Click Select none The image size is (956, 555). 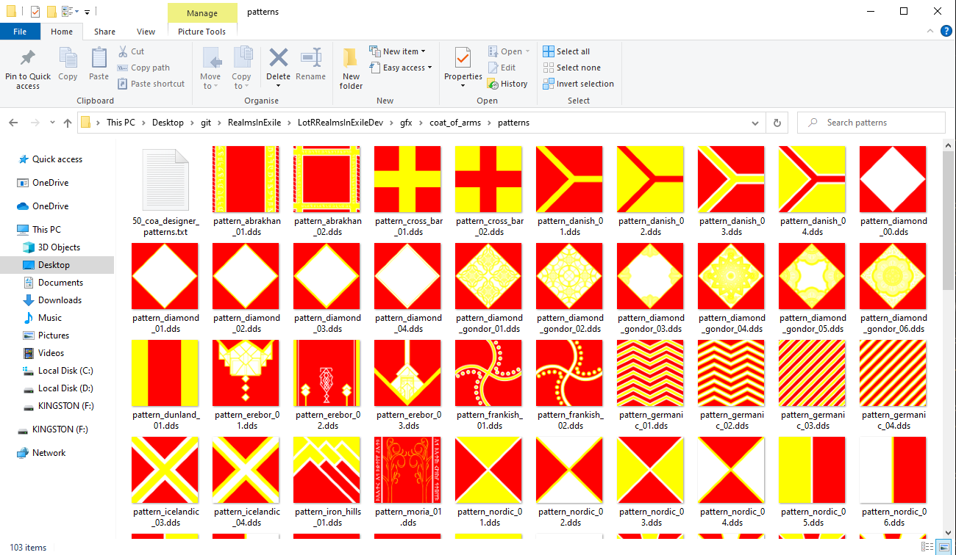(x=571, y=68)
